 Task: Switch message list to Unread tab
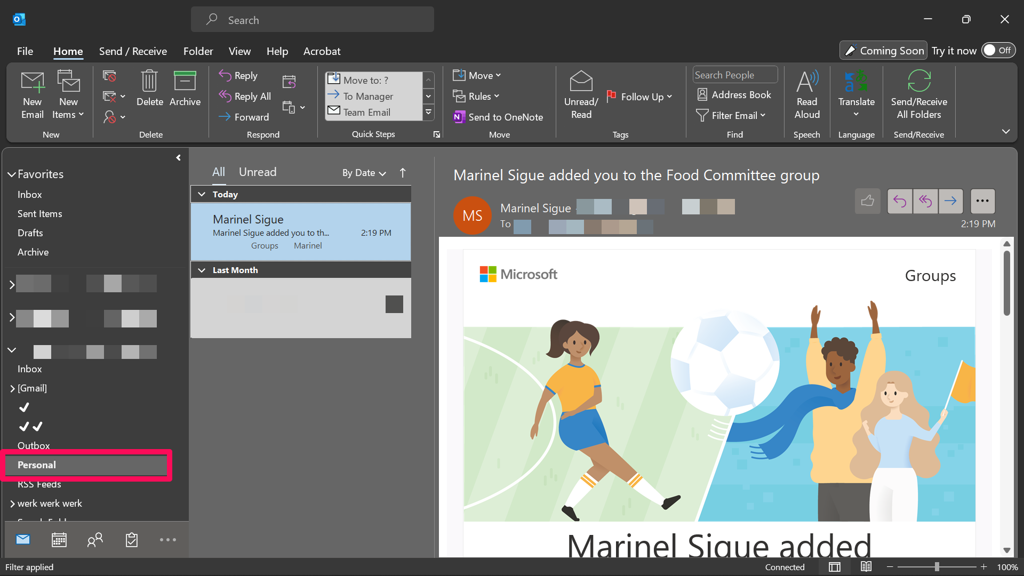pyautogui.click(x=258, y=172)
